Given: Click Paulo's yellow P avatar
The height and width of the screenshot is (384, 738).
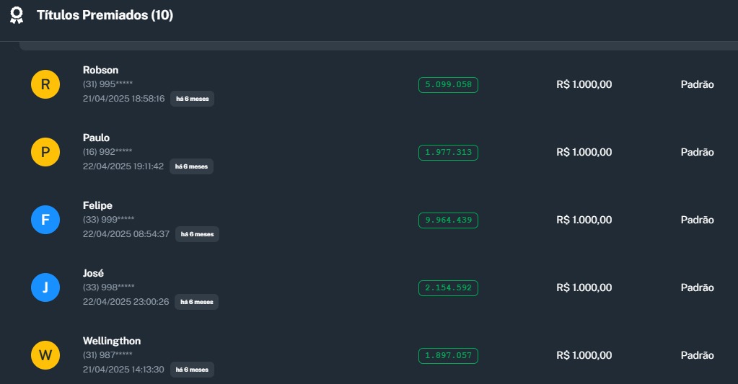Looking at the screenshot, I should (45, 152).
